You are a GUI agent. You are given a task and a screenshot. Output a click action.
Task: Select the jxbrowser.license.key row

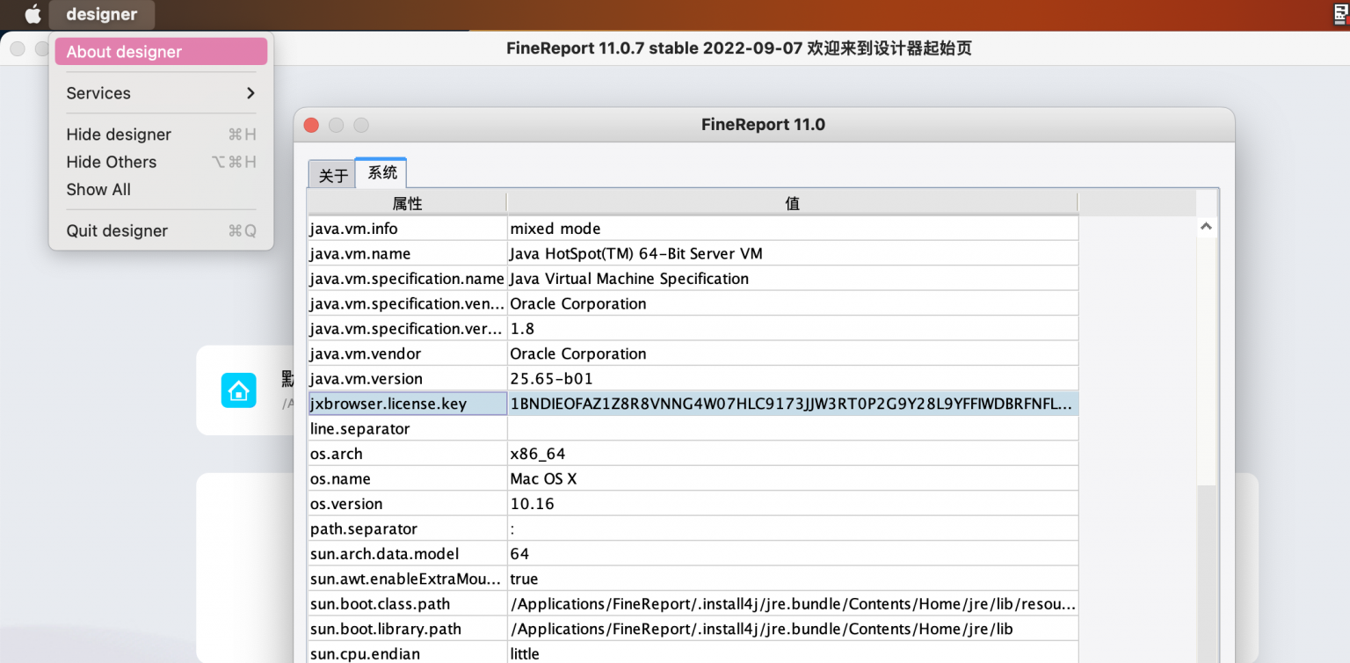pos(407,403)
